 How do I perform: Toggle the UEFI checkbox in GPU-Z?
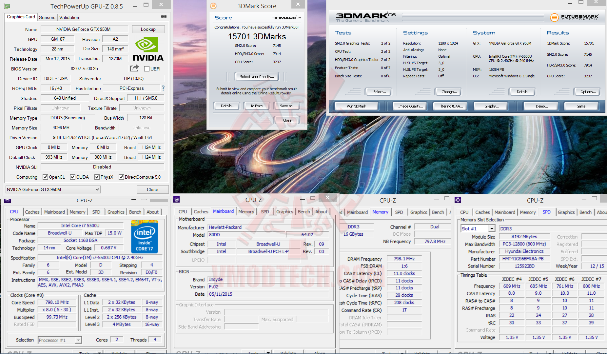click(147, 69)
